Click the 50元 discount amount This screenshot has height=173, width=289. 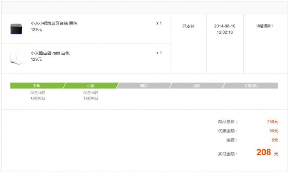274,131
